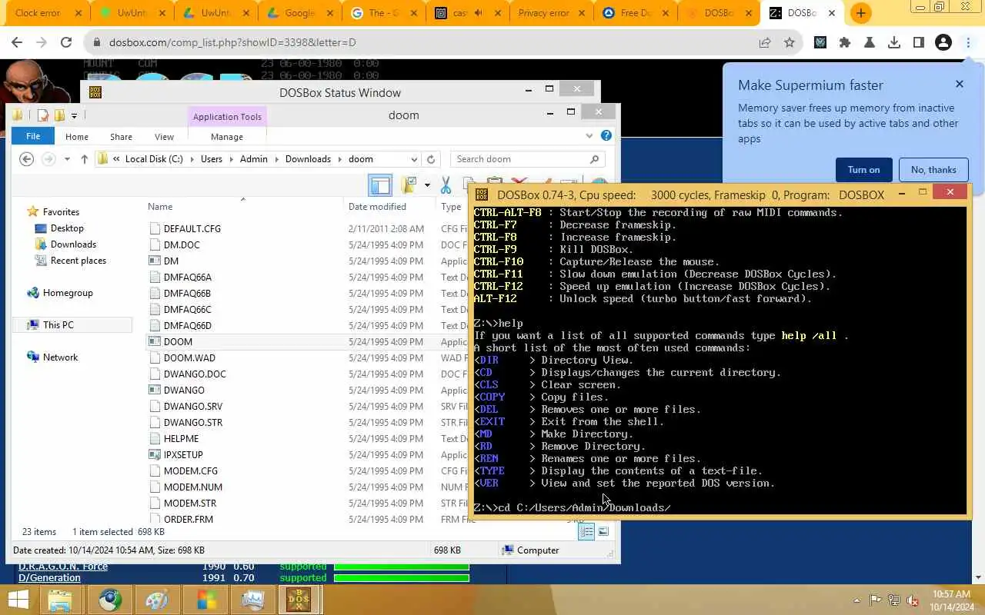This screenshot has width=985, height=615.
Task: Sort files by Date modified column
Action: coord(377,206)
